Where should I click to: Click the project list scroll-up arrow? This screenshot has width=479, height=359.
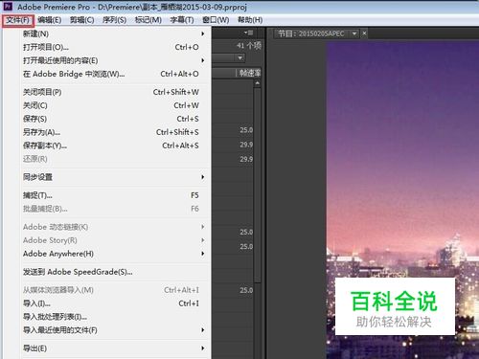pos(258,83)
